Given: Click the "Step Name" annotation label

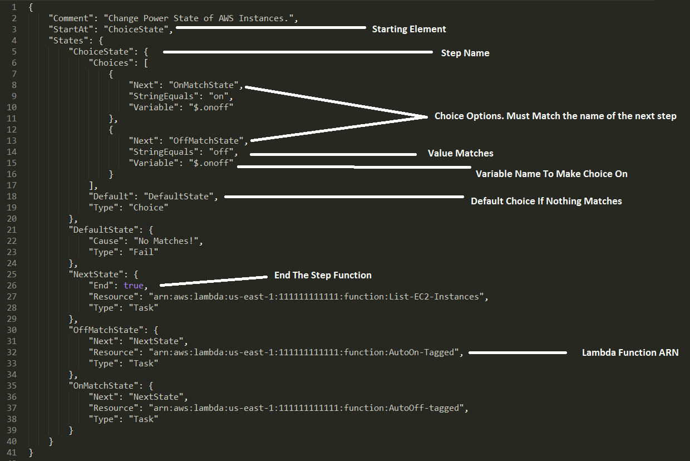Looking at the screenshot, I should 465,53.
